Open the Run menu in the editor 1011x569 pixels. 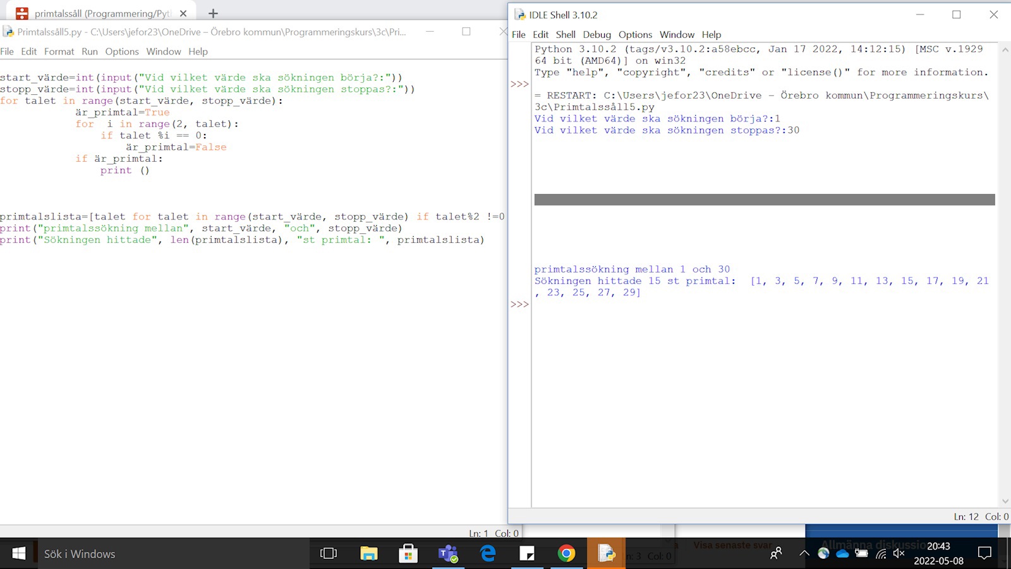tap(89, 51)
